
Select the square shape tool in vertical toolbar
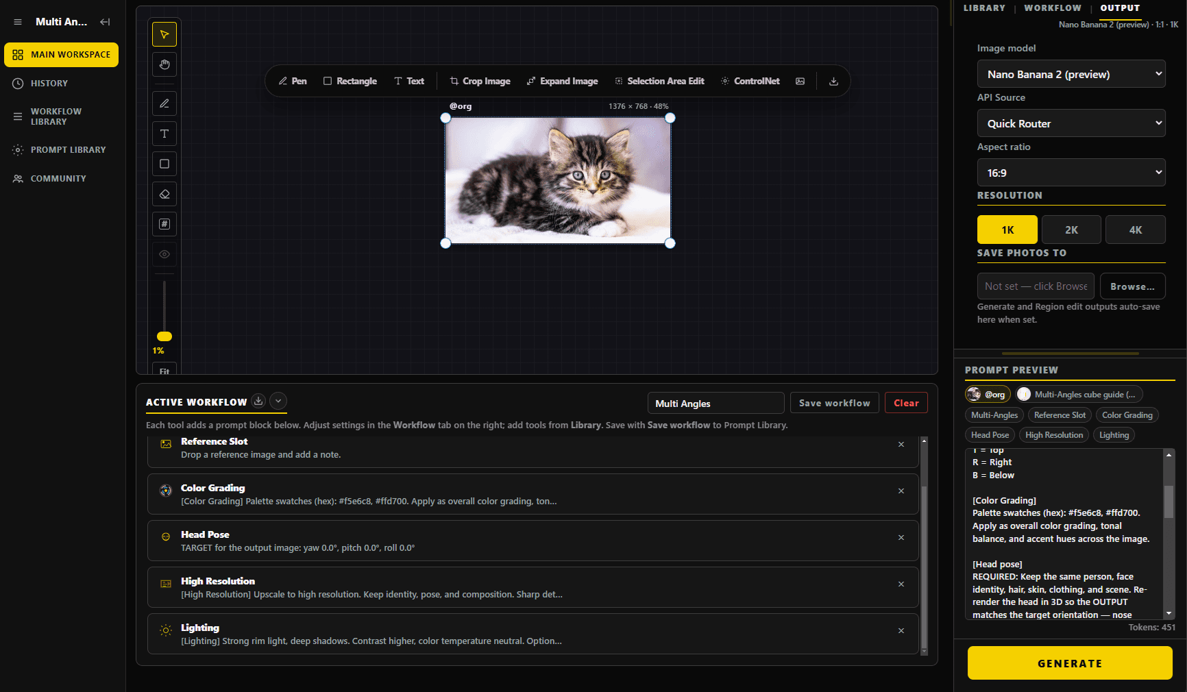point(164,164)
